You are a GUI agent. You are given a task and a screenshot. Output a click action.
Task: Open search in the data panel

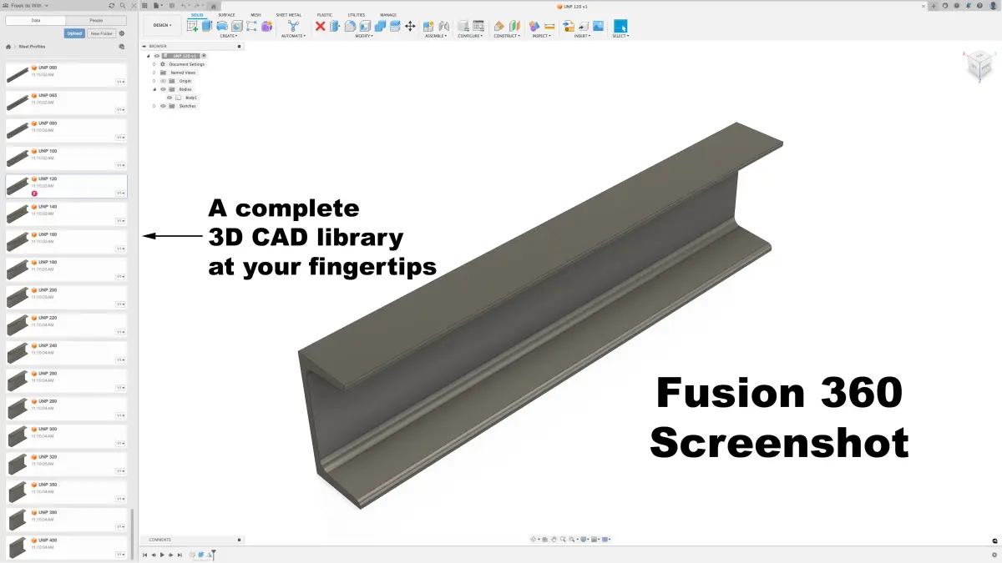click(x=122, y=5)
